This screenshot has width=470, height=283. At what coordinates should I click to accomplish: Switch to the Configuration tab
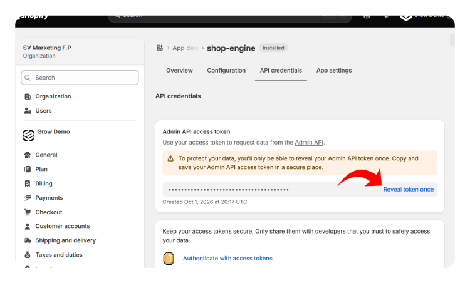[x=226, y=71]
